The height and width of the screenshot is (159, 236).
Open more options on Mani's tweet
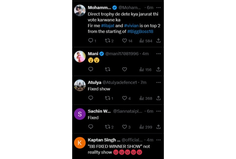coord(158,54)
